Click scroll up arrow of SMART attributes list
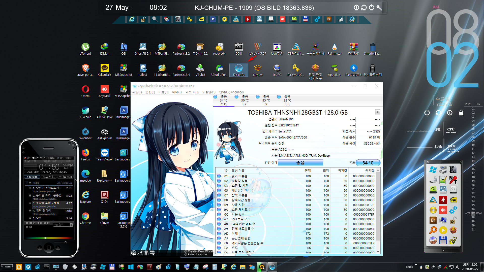Viewport: 484px width, 272px height. pyautogui.click(x=378, y=171)
